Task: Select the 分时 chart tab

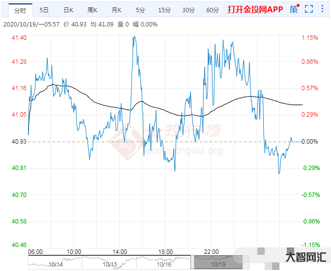Action: [20, 10]
